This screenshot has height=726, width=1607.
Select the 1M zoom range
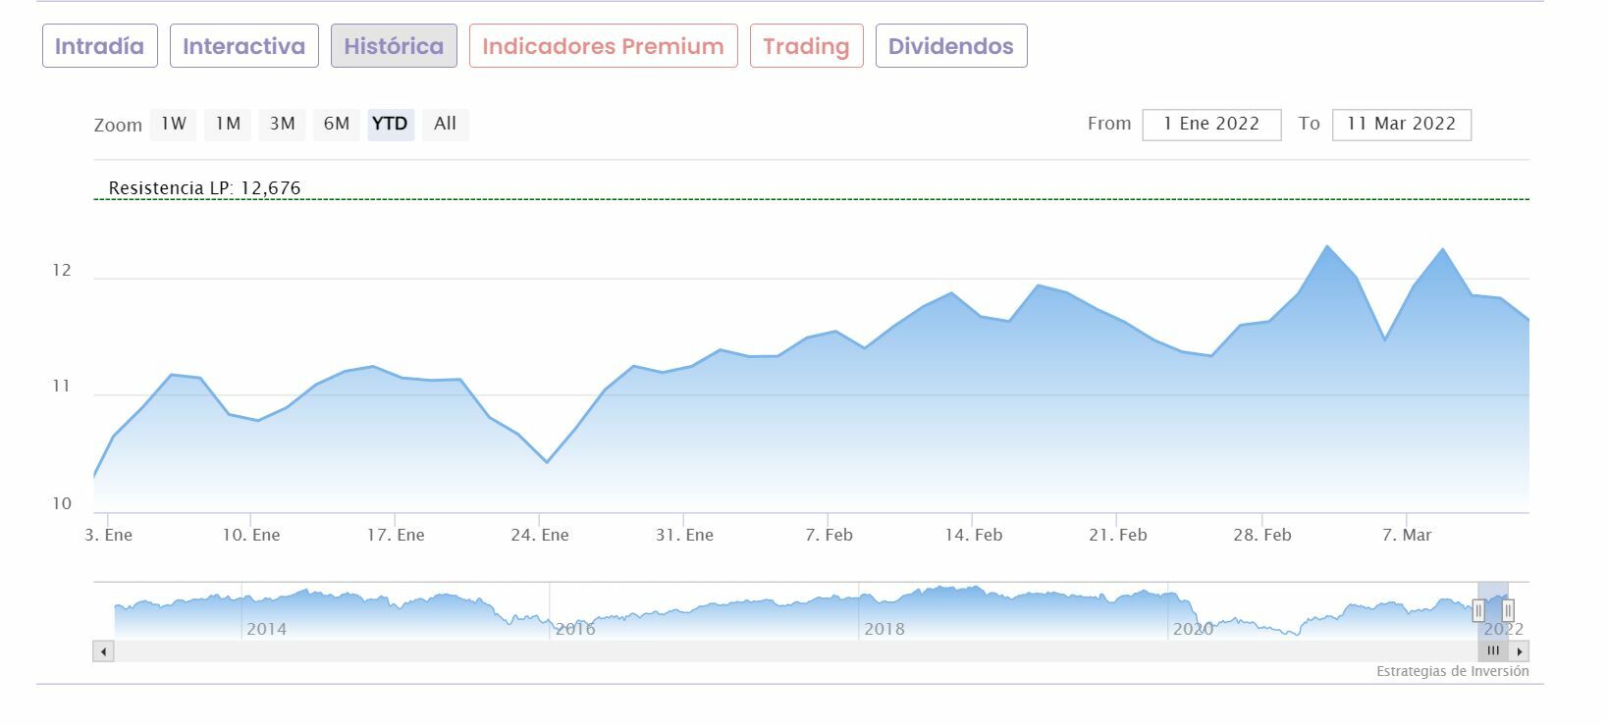pos(228,124)
